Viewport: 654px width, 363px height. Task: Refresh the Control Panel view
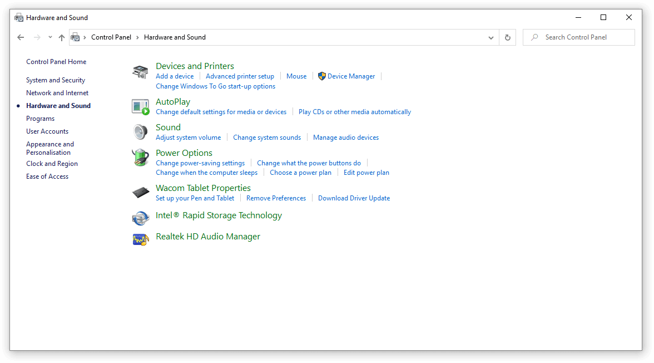click(x=507, y=37)
